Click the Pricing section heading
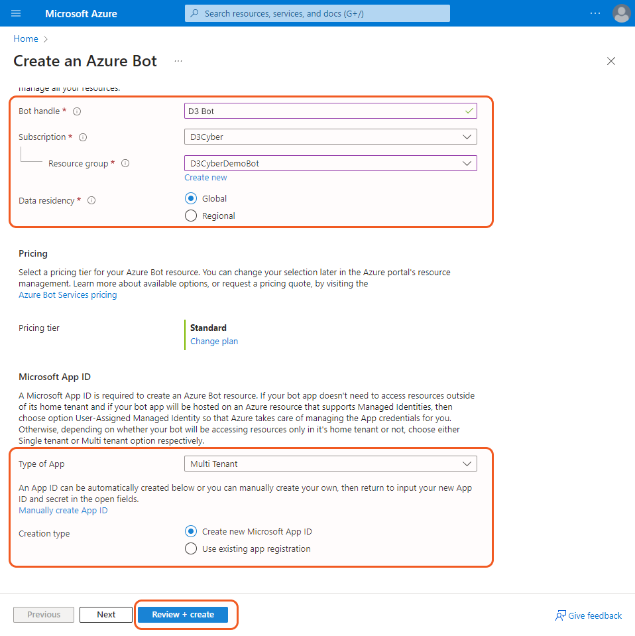 point(33,253)
